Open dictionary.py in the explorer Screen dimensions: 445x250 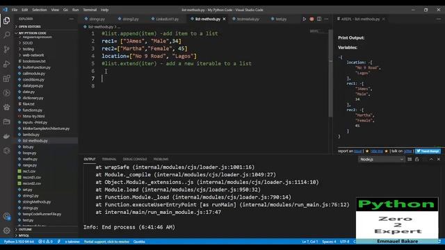[33, 98]
